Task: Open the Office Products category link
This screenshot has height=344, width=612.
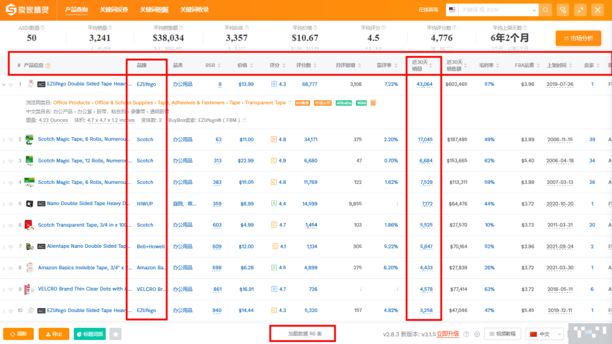Action: pyautogui.click(x=71, y=102)
